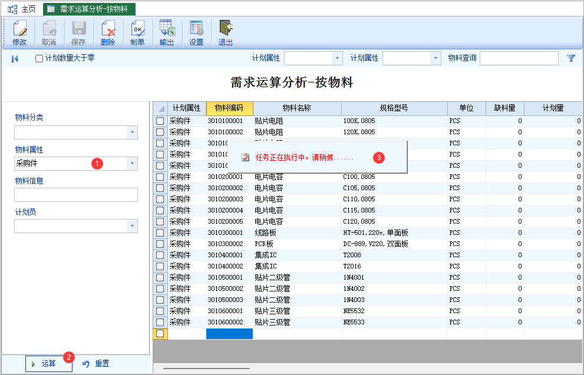Click spec cell 100K,0805
584x375 pixels.
(394, 121)
